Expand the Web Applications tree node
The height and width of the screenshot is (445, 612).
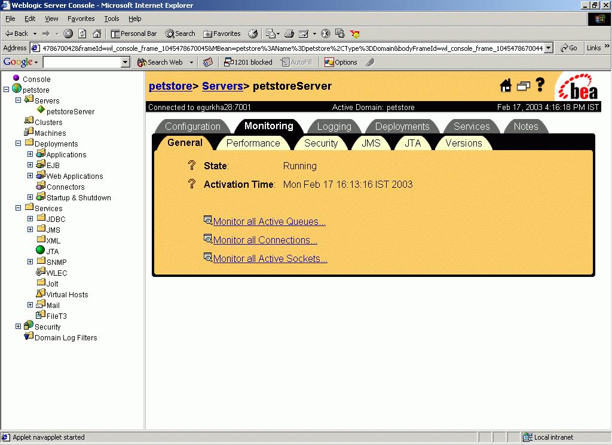pos(30,175)
